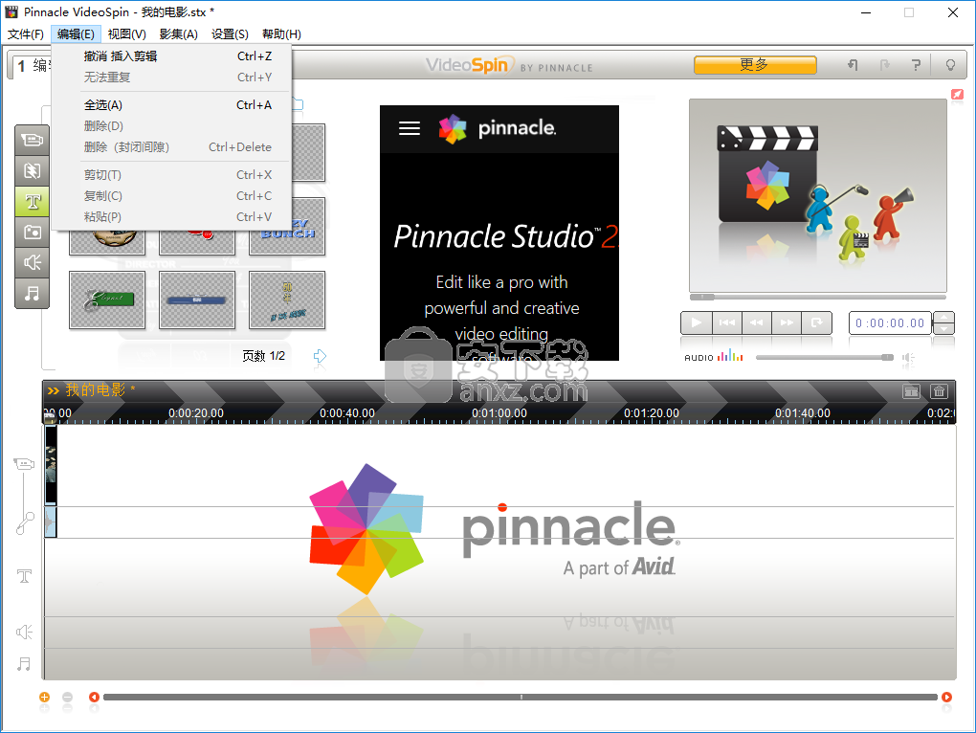Click the redo arrow in the top toolbar
The width and height of the screenshot is (976, 733).
[x=884, y=65]
